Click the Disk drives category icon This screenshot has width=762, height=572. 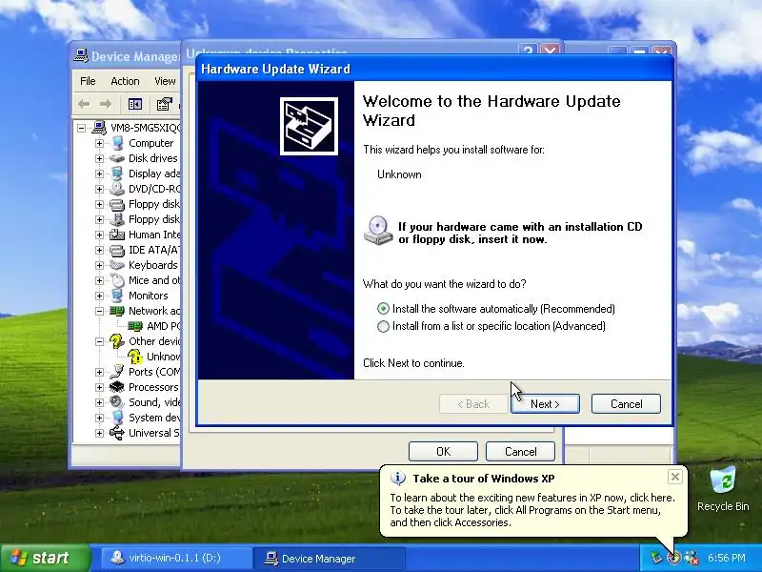coord(117,158)
